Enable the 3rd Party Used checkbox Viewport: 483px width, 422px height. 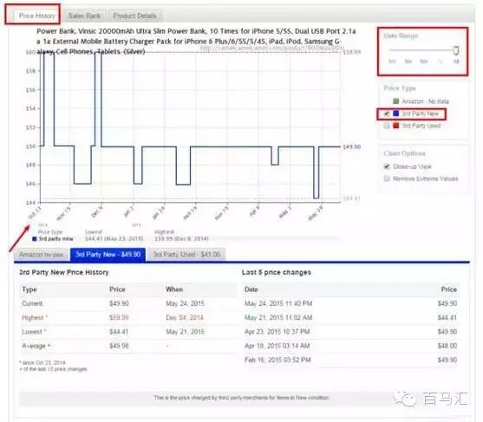coord(387,126)
